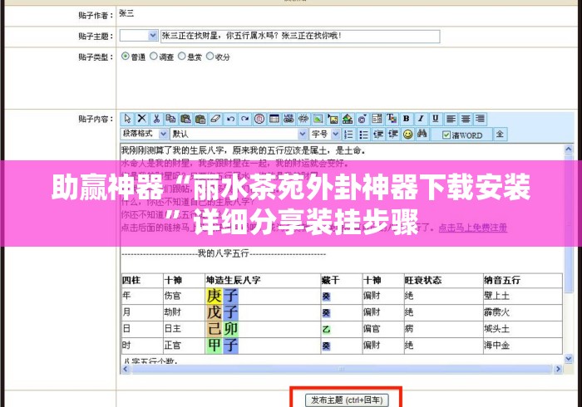Select the 调查 post type radio

pyautogui.click(x=154, y=56)
